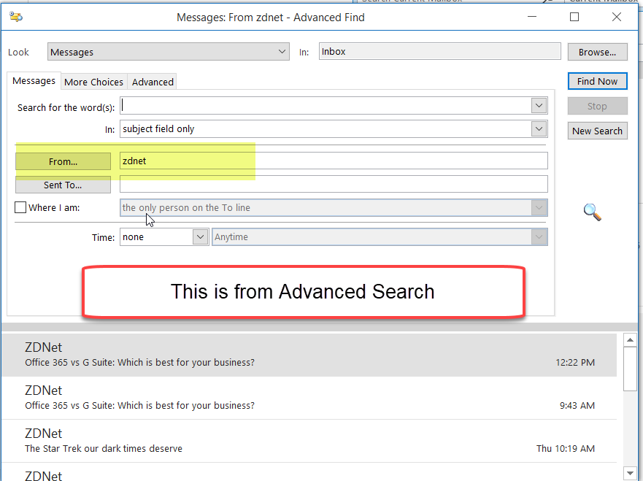643x481 pixels.
Task: Expand the Search for the word(s) dropdown
Action: click(x=539, y=106)
